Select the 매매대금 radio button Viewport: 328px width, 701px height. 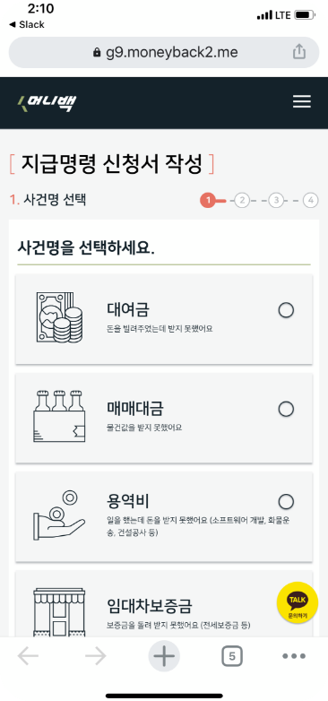(x=286, y=409)
